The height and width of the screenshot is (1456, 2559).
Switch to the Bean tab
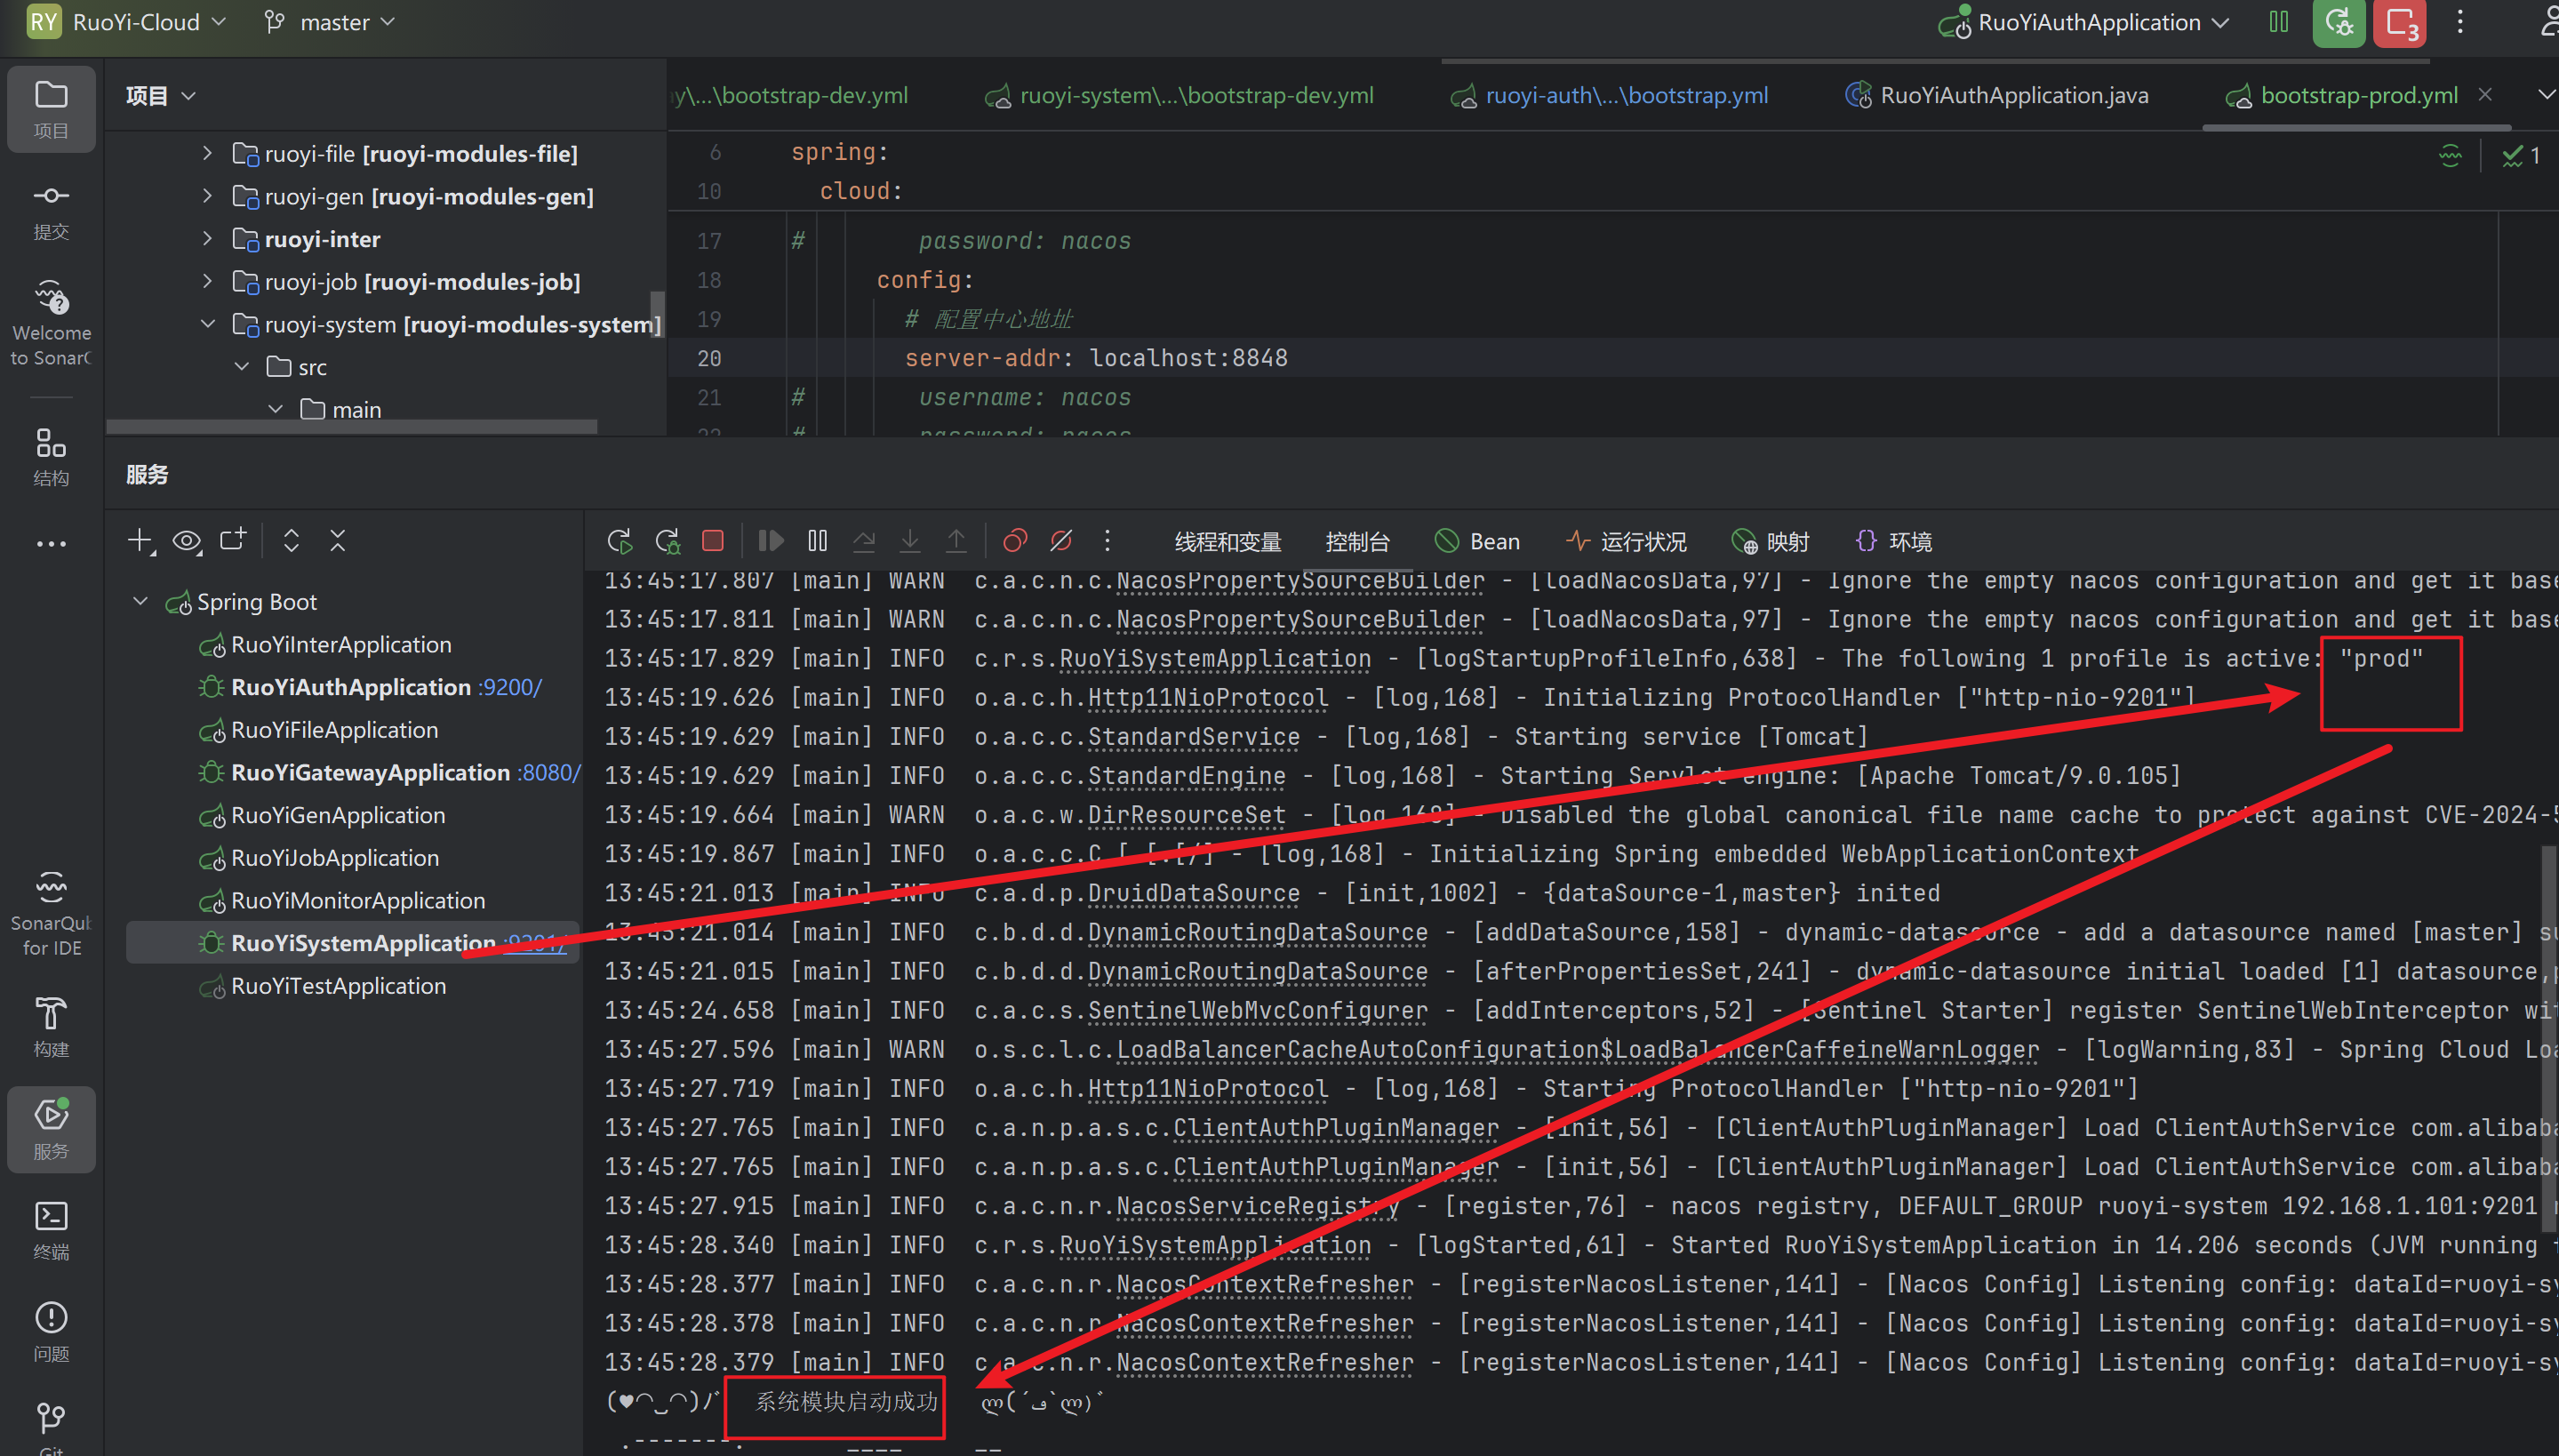pos(1477,541)
